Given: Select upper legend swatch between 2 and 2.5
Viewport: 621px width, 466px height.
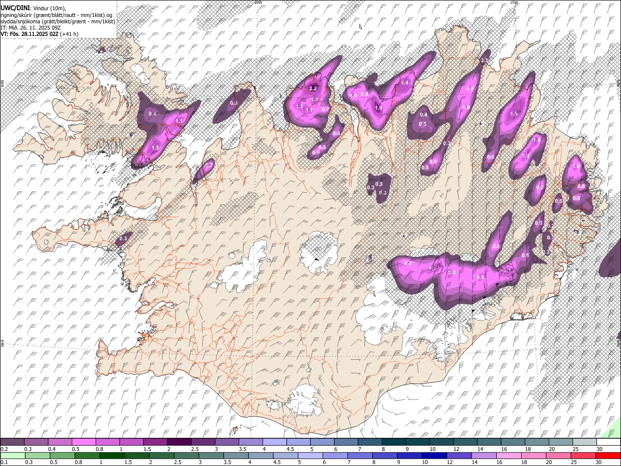Looking at the screenshot, I should [179, 442].
